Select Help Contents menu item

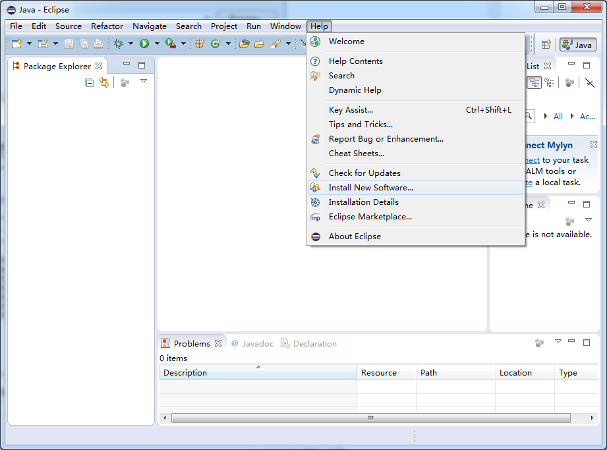(416, 61)
